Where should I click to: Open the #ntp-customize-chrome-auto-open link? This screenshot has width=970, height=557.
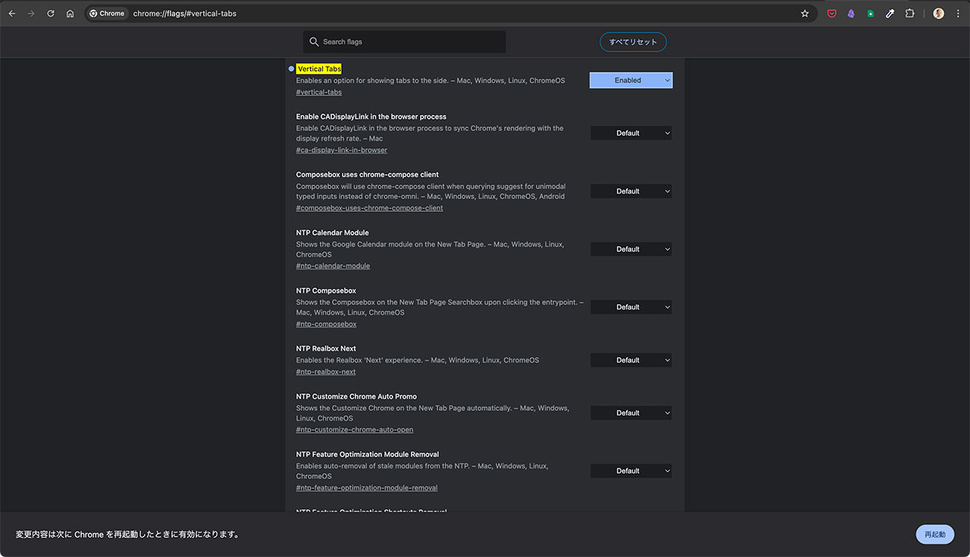354,430
